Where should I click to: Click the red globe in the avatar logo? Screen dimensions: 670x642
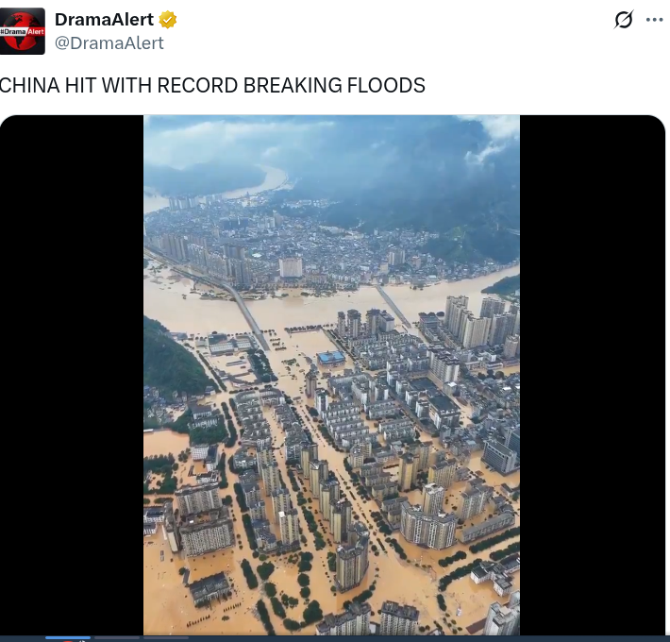point(23,31)
